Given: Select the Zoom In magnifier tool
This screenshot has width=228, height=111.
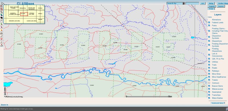Looking at the screenshot, I should (1, 9).
